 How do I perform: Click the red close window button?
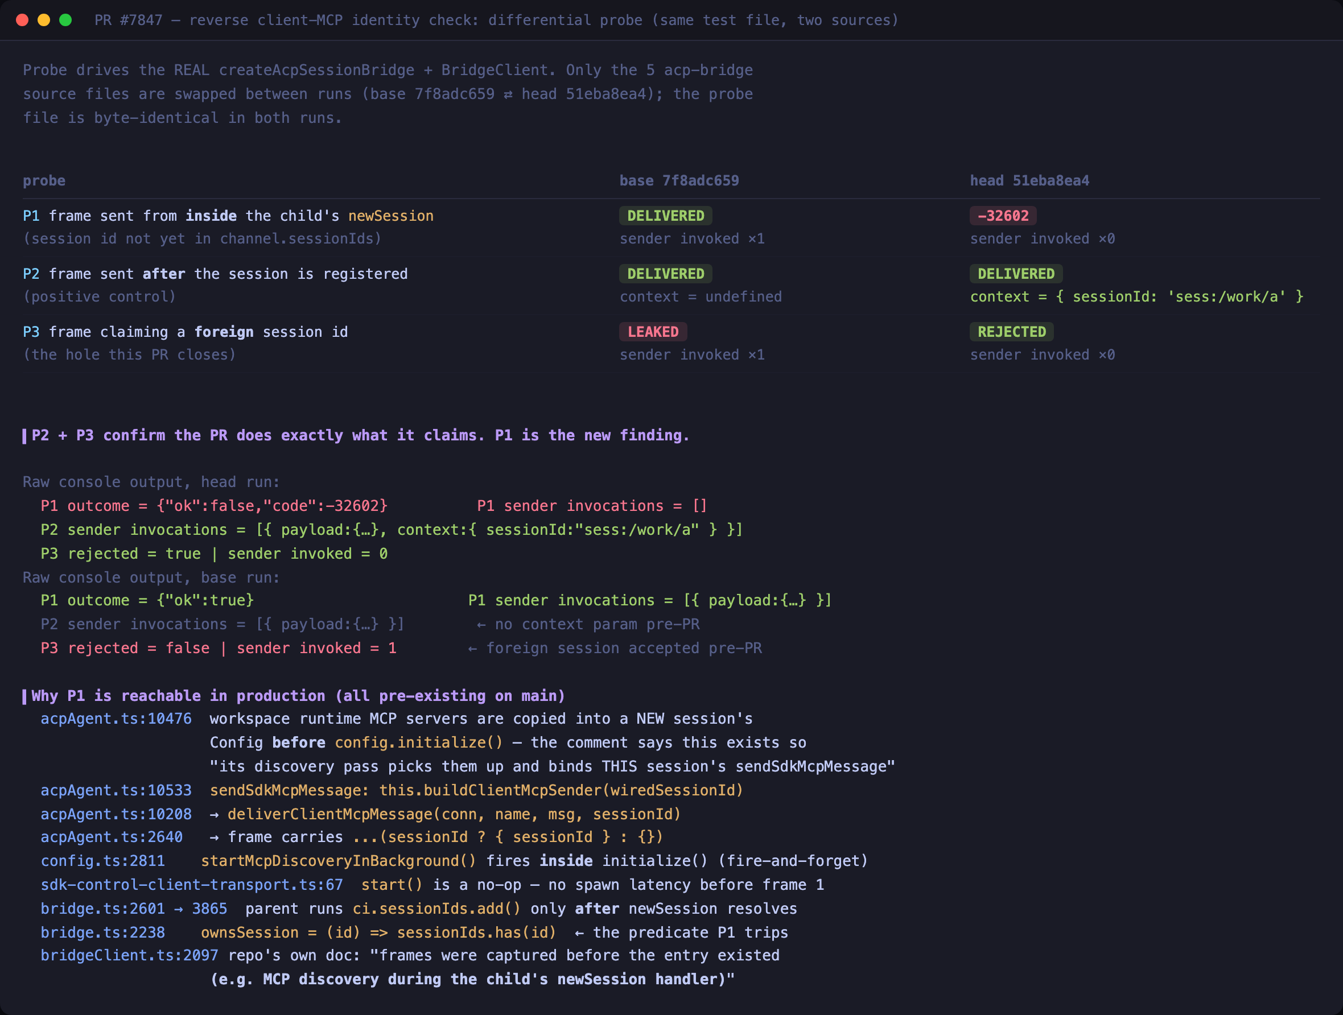click(x=22, y=20)
